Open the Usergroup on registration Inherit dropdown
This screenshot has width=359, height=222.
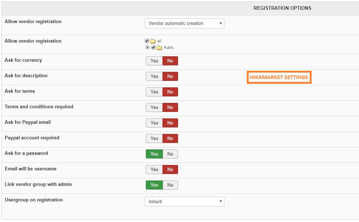coord(185,202)
